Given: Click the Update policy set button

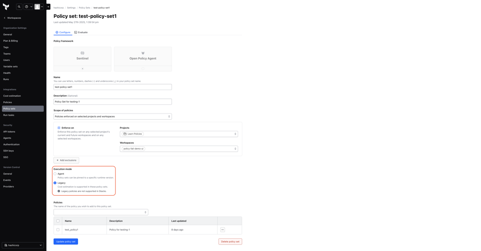Looking at the screenshot, I should coord(66,242).
